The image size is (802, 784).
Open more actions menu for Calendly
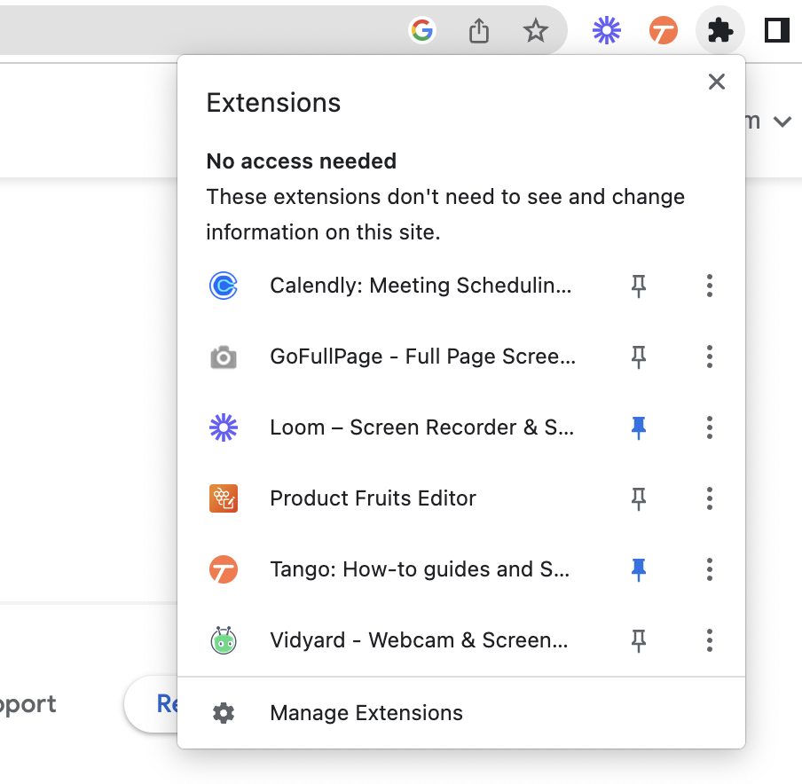click(x=710, y=286)
